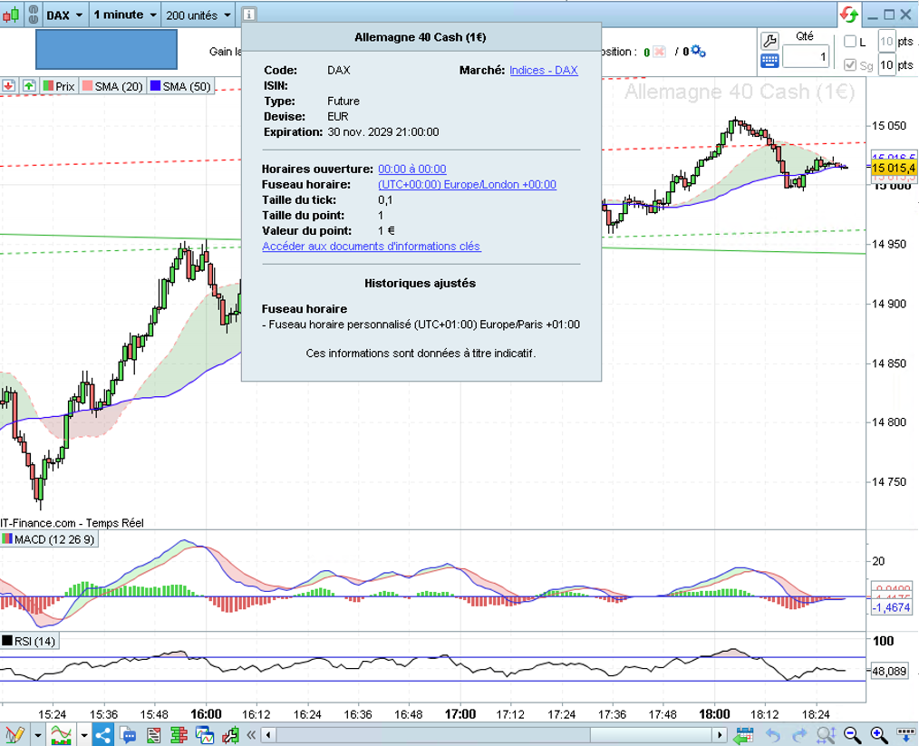Select the pencil drawing tools icon
The width and height of the screenshot is (919, 746).
[x=15, y=734]
